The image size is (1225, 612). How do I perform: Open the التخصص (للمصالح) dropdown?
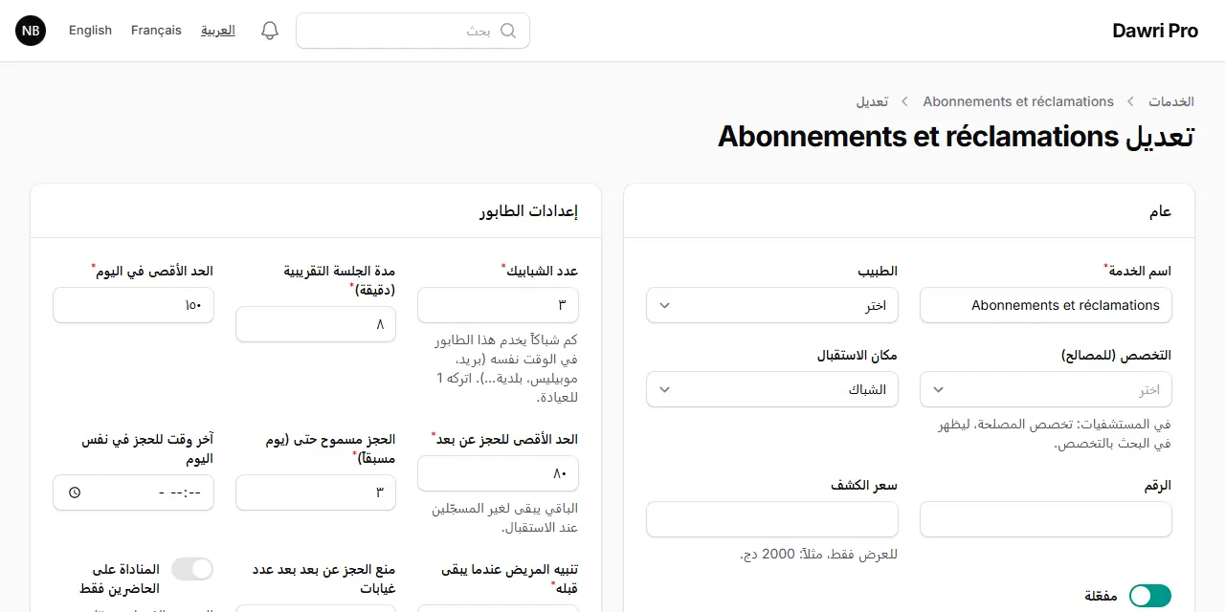pyautogui.click(x=1046, y=389)
